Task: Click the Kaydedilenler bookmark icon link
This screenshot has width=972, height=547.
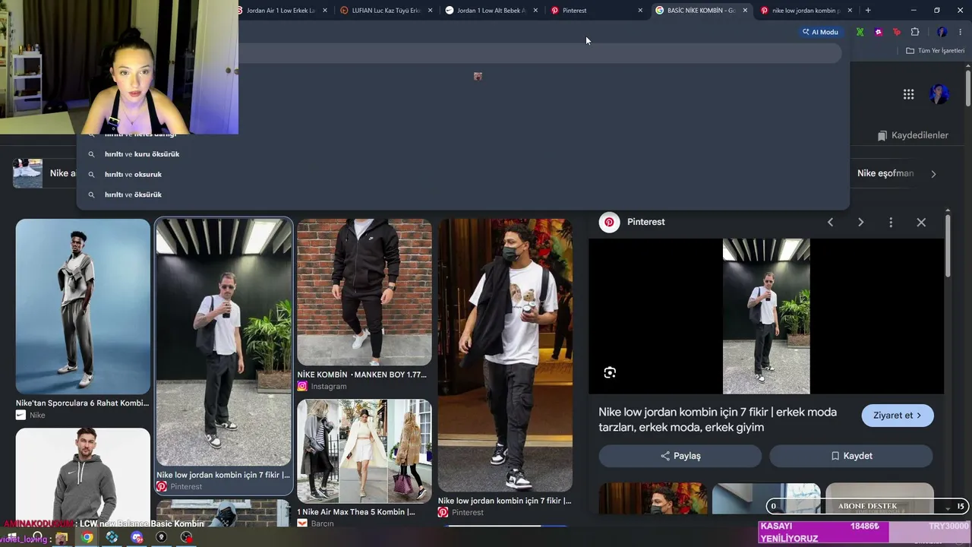Action: [x=913, y=135]
